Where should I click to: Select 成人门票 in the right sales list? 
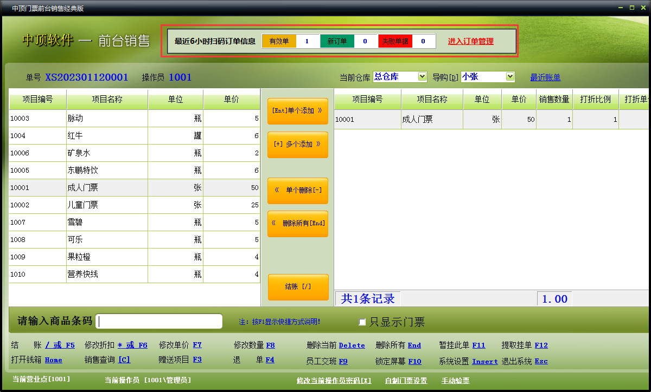[x=492, y=120]
